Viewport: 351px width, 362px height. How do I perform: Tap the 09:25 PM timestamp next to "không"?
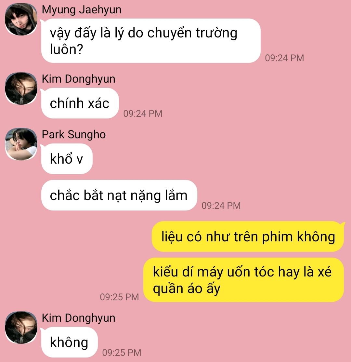122,353
